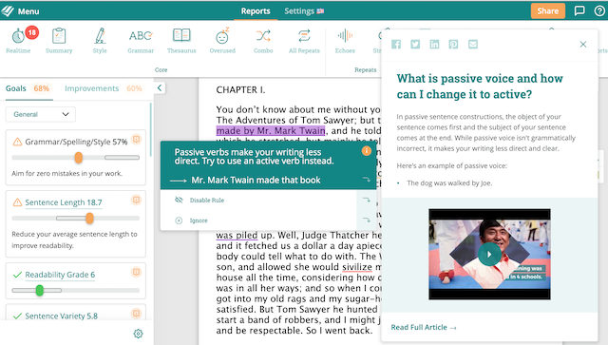Click highlighted phrase made by Mr. Mark Twain
This screenshot has width=608, height=345.
point(271,131)
